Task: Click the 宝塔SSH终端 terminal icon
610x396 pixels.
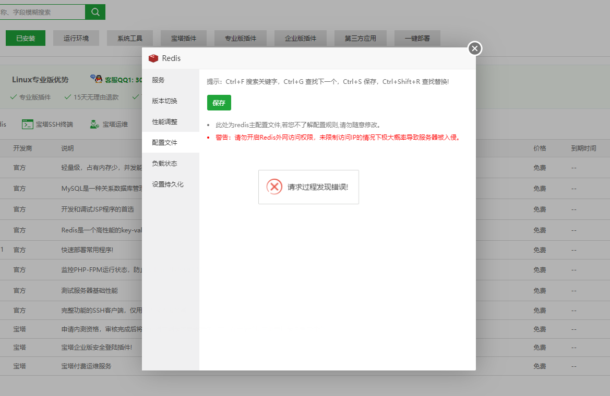Action: (27, 125)
